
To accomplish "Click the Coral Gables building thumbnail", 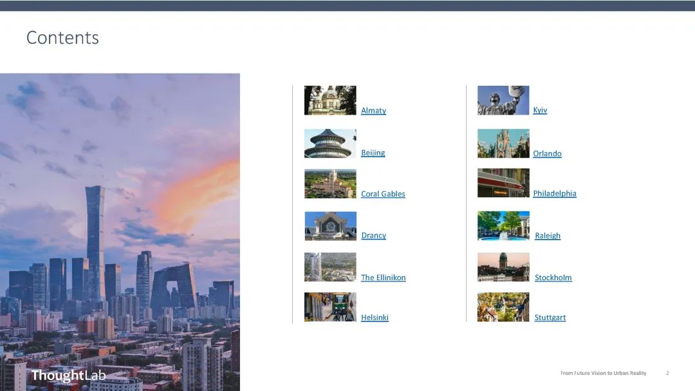I will coord(330,184).
